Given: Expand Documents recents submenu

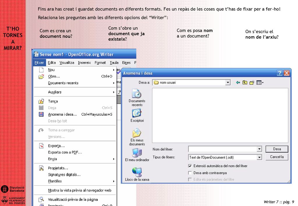Looking at the screenshot, I should tap(114, 83).
